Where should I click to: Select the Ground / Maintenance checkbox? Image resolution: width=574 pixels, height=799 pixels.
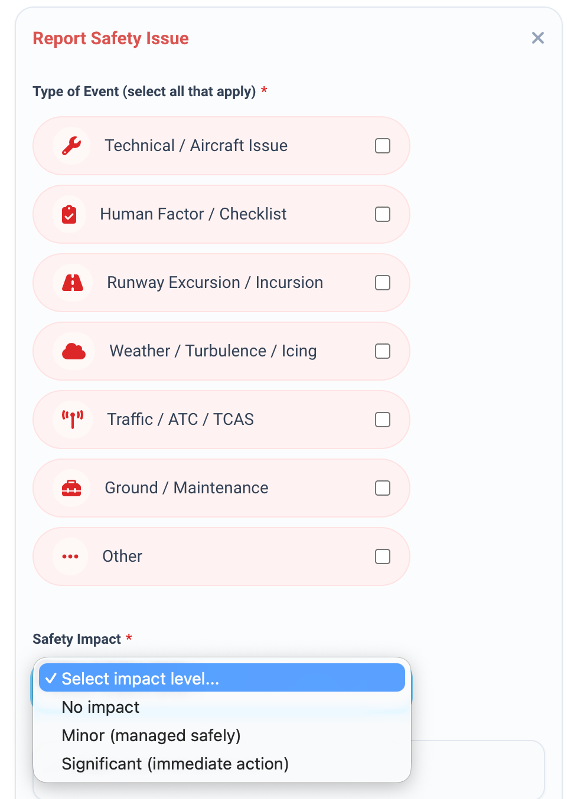coord(383,488)
